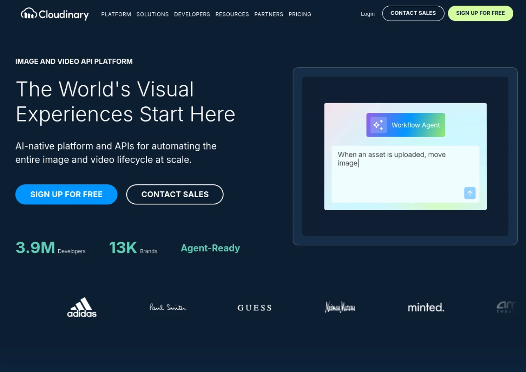Click the headline 'The World's Visual Experiences Start Here'

click(125, 101)
